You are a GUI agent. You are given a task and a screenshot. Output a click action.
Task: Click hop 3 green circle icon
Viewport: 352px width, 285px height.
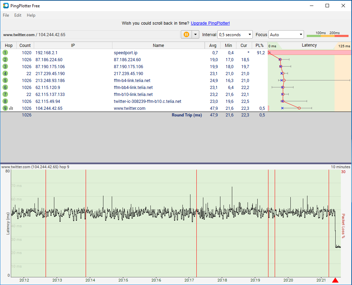5,66
